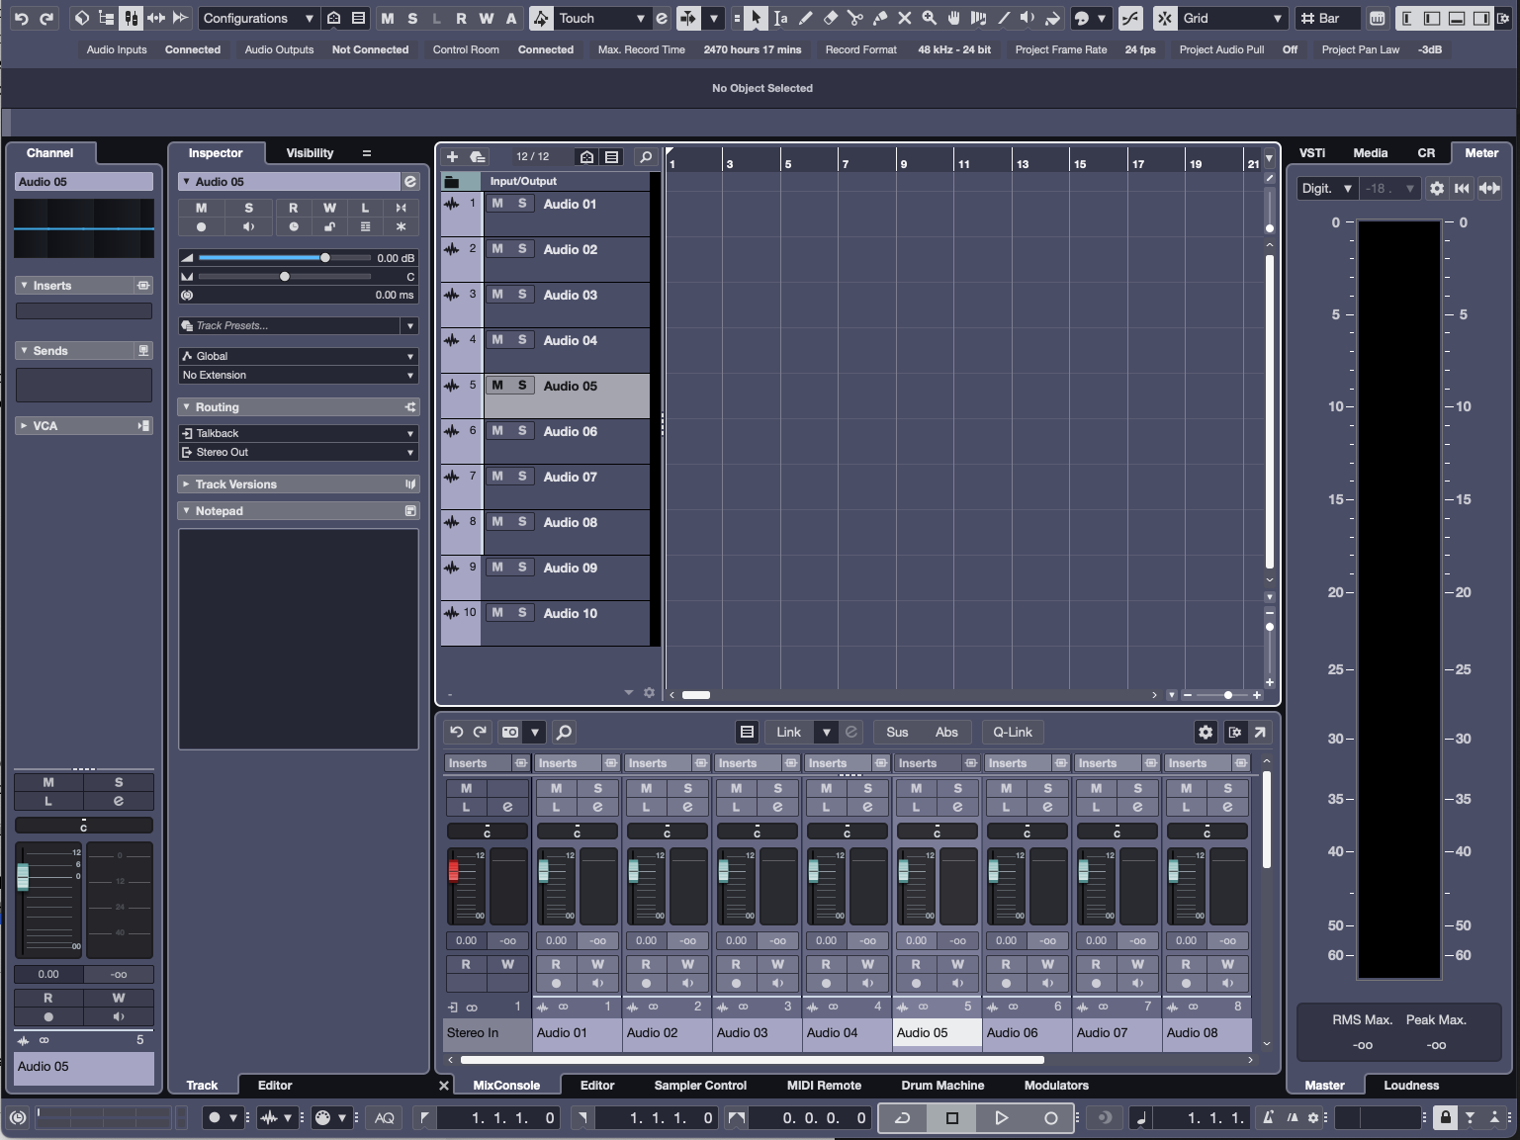Viewport: 1520px width, 1140px height.
Task: Open the Media tab in right zone
Action: 1370,152
